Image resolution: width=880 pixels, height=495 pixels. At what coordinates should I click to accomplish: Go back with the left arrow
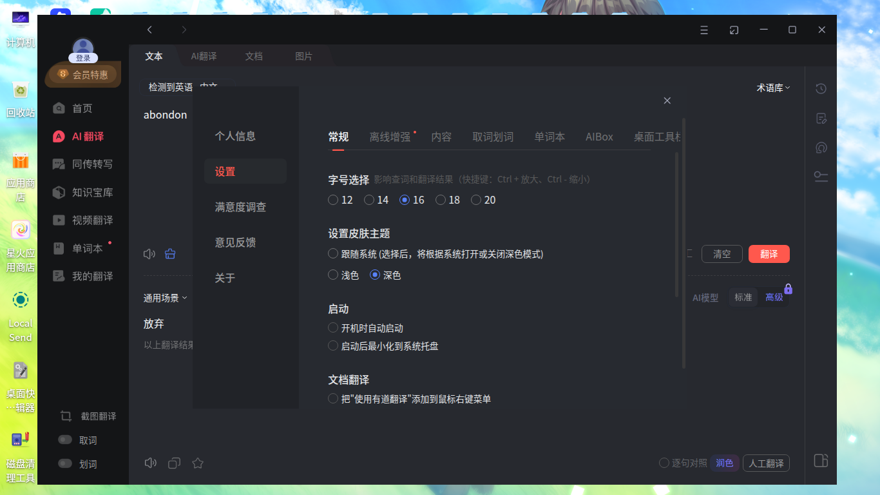pyautogui.click(x=149, y=30)
